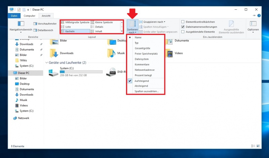The height and width of the screenshot is (158, 269).
Task: Toggle the Vorschaufenster preview pane
Action: point(45,23)
